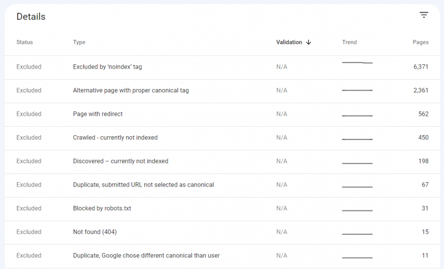Open the Excluded by 'noindex' tag row
Viewport: 444px width, 269px height.
click(223, 67)
